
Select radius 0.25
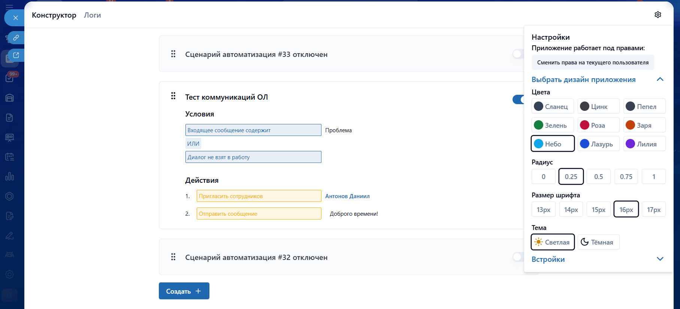click(x=571, y=176)
